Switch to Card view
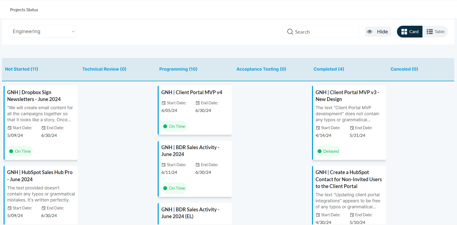The image size is (457, 225). click(x=410, y=32)
